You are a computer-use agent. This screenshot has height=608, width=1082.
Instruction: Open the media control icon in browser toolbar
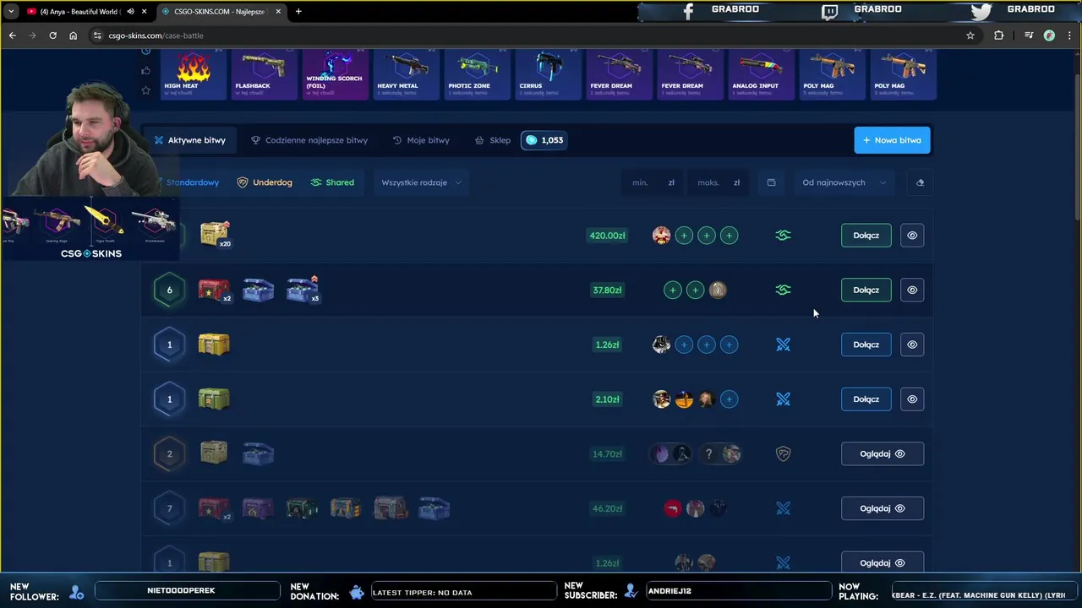tap(1028, 35)
